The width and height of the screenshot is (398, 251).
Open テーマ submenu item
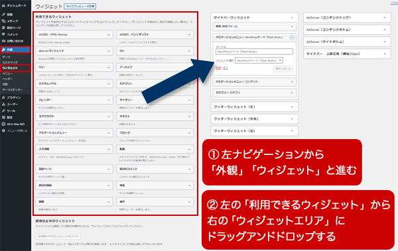(7, 57)
